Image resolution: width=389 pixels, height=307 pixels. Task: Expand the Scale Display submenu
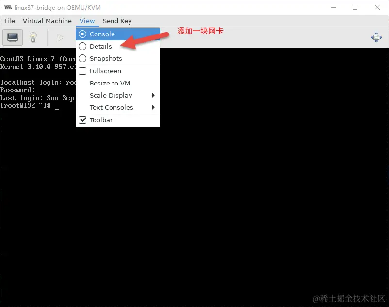click(118, 95)
